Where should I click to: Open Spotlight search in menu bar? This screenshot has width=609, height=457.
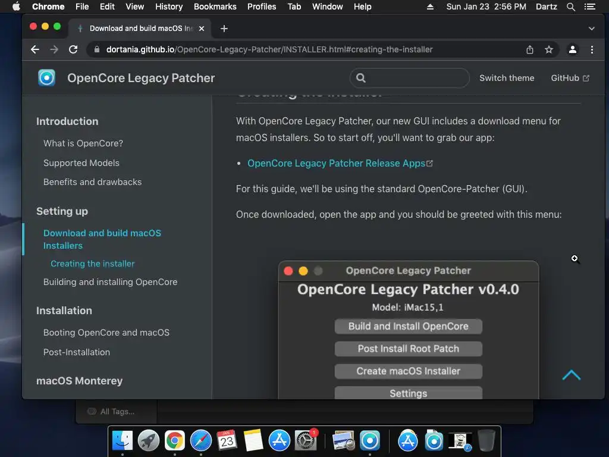[570, 7]
